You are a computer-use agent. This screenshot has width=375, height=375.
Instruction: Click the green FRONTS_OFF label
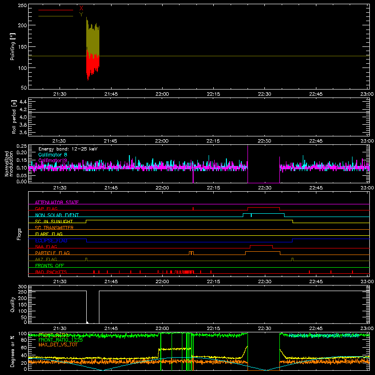[x=50, y=265]
